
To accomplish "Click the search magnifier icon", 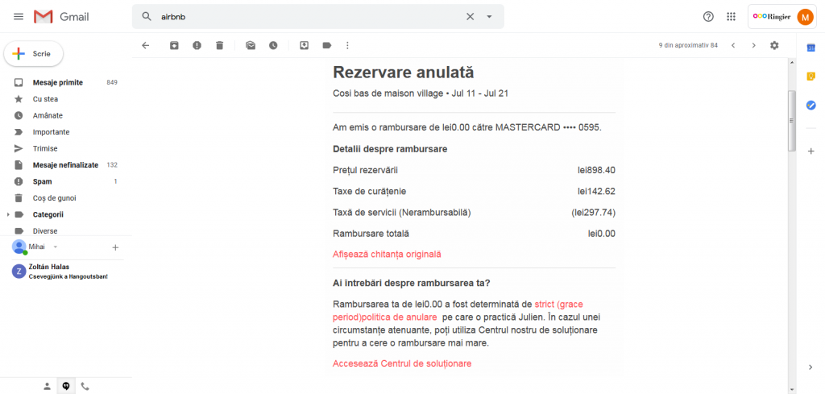I will [x=147, y=16].
